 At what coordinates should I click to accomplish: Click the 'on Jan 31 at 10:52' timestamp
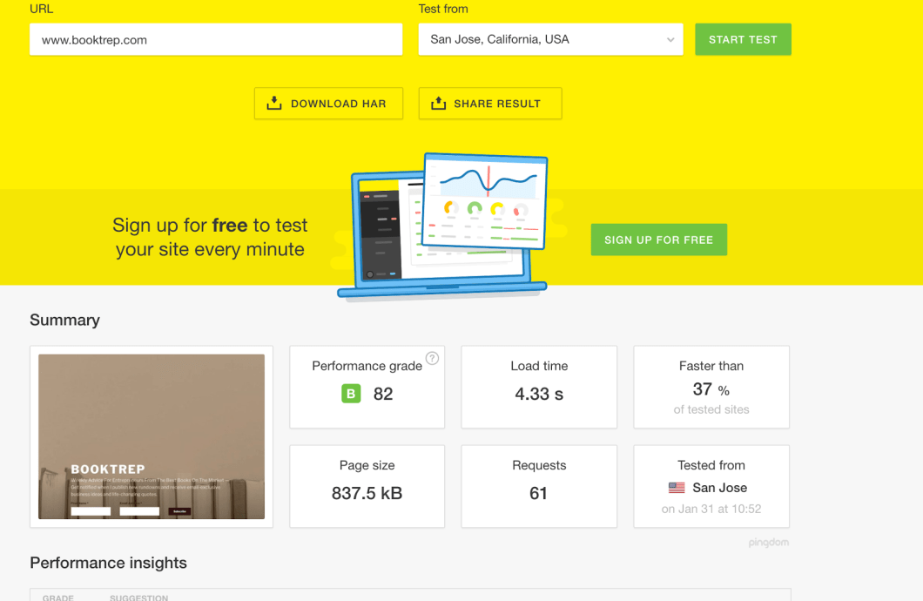(x=711, y=509)
